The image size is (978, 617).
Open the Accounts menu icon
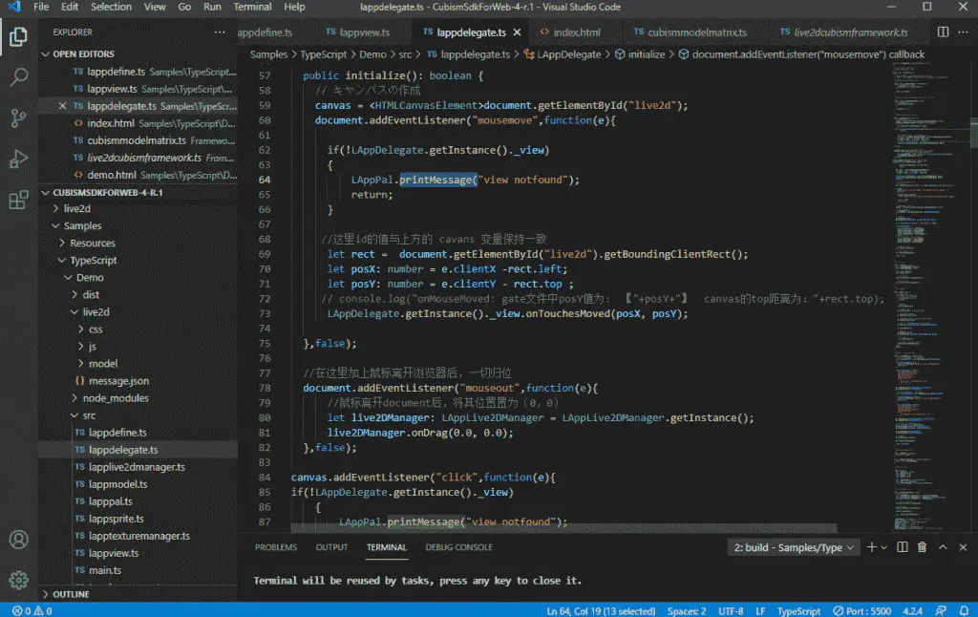[x=18, y=540]
